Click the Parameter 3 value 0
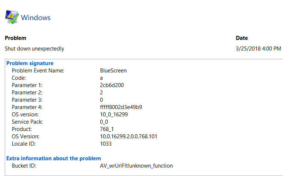Viewport: 283px width, 176px height. point(101,100)
